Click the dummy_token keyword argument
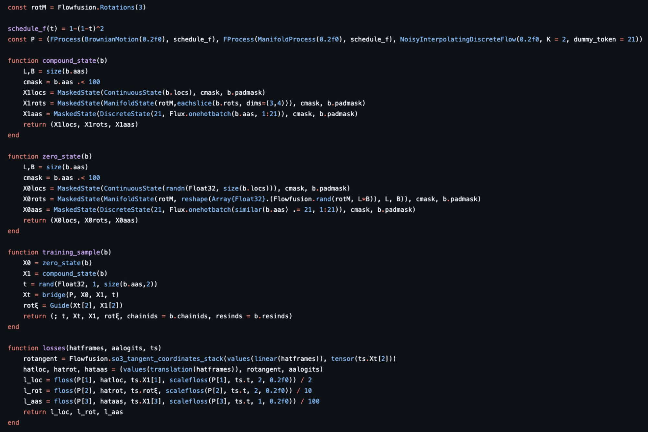The height and width of the screenshot is (432, 648). click(595, 39)
